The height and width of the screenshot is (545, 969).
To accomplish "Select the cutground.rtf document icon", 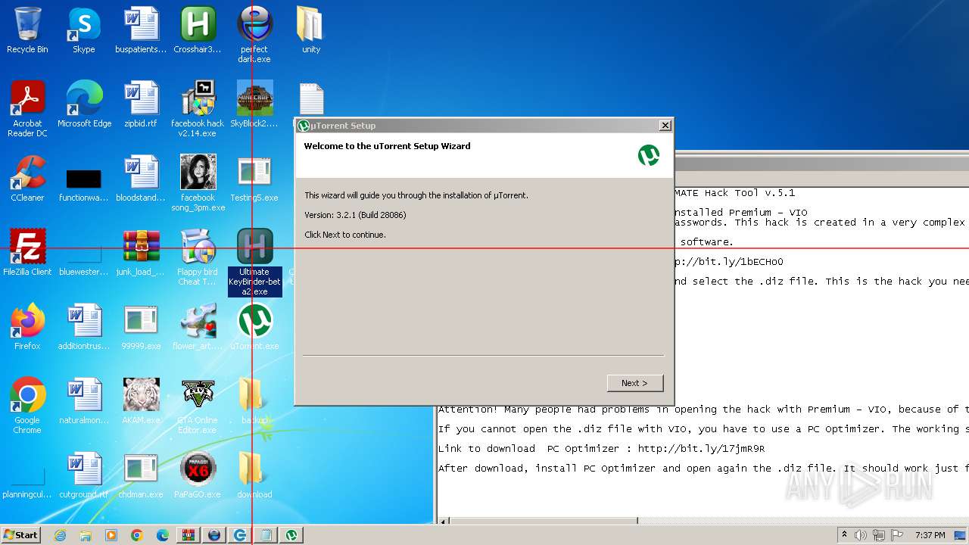I will point(84,476).
